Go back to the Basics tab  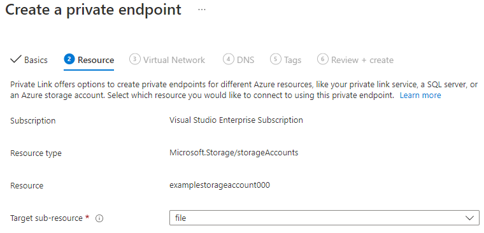coord(29,60)
